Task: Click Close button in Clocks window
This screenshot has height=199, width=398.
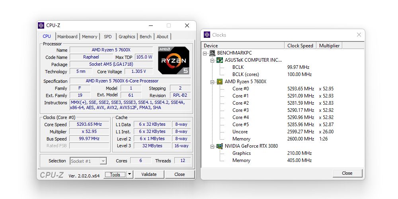Action: pos(347,173)
